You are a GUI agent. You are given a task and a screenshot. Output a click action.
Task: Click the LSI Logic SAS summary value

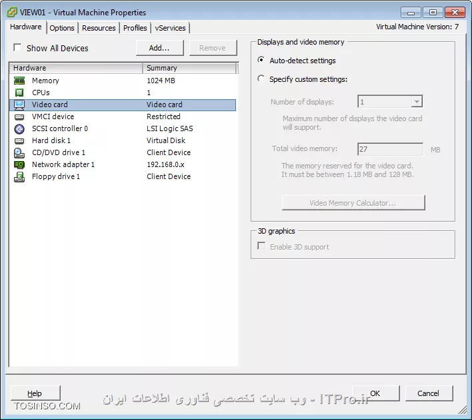coord(170,128)
